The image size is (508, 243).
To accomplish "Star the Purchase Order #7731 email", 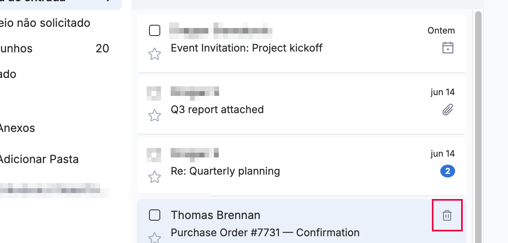I will pyautogui.click(x=155, y=238).
